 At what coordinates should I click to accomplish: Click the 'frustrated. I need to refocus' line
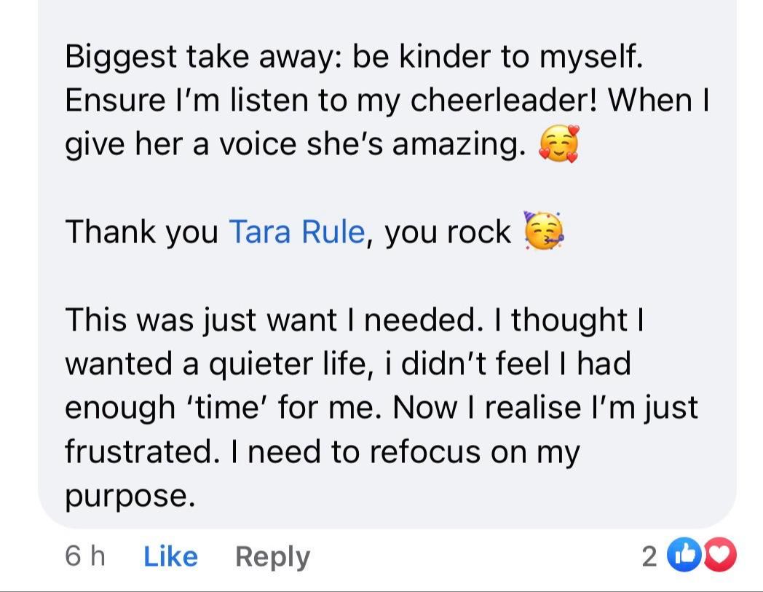point(322,452)
